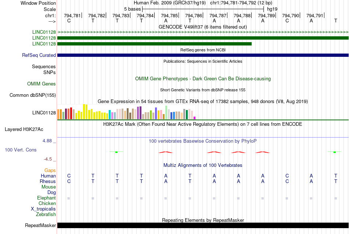The width and height of the screenshot is (349, 234).
Task: Click the navy RefSeq Curated gene bar
Action: pos(203,55)
